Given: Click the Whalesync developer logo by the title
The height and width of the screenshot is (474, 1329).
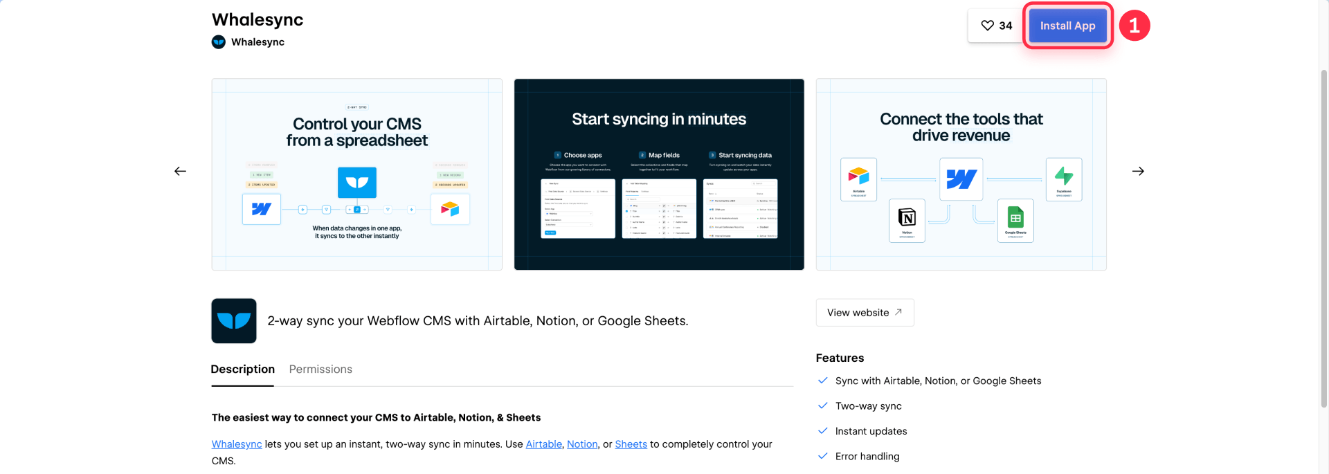Looking at the screenshot, I should click(219, 42).
